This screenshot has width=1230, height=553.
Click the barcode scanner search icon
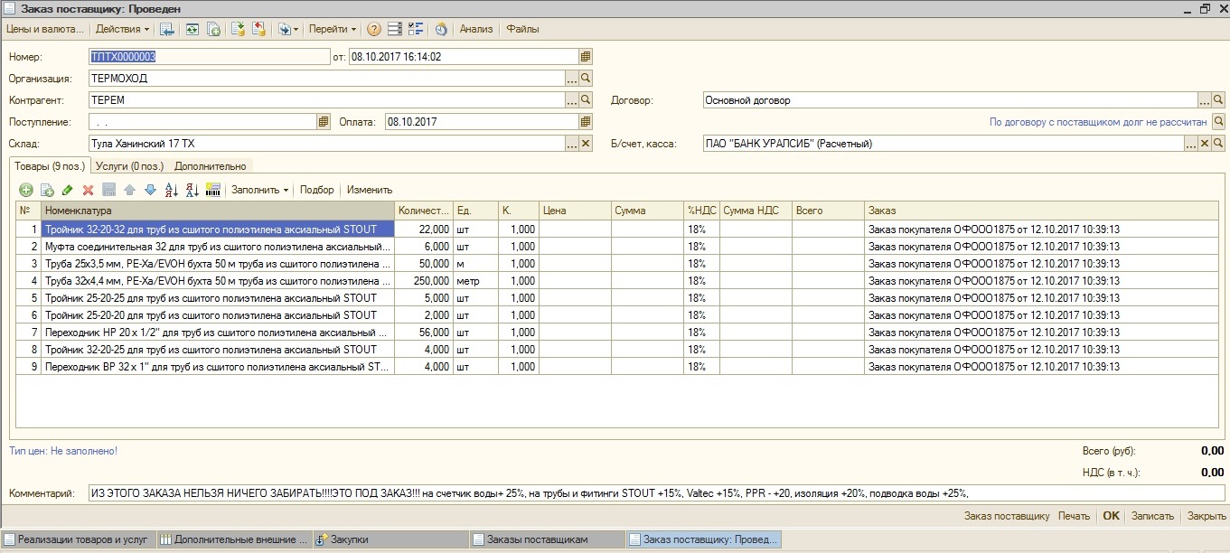pyautogui.click(x=213, y=190)
